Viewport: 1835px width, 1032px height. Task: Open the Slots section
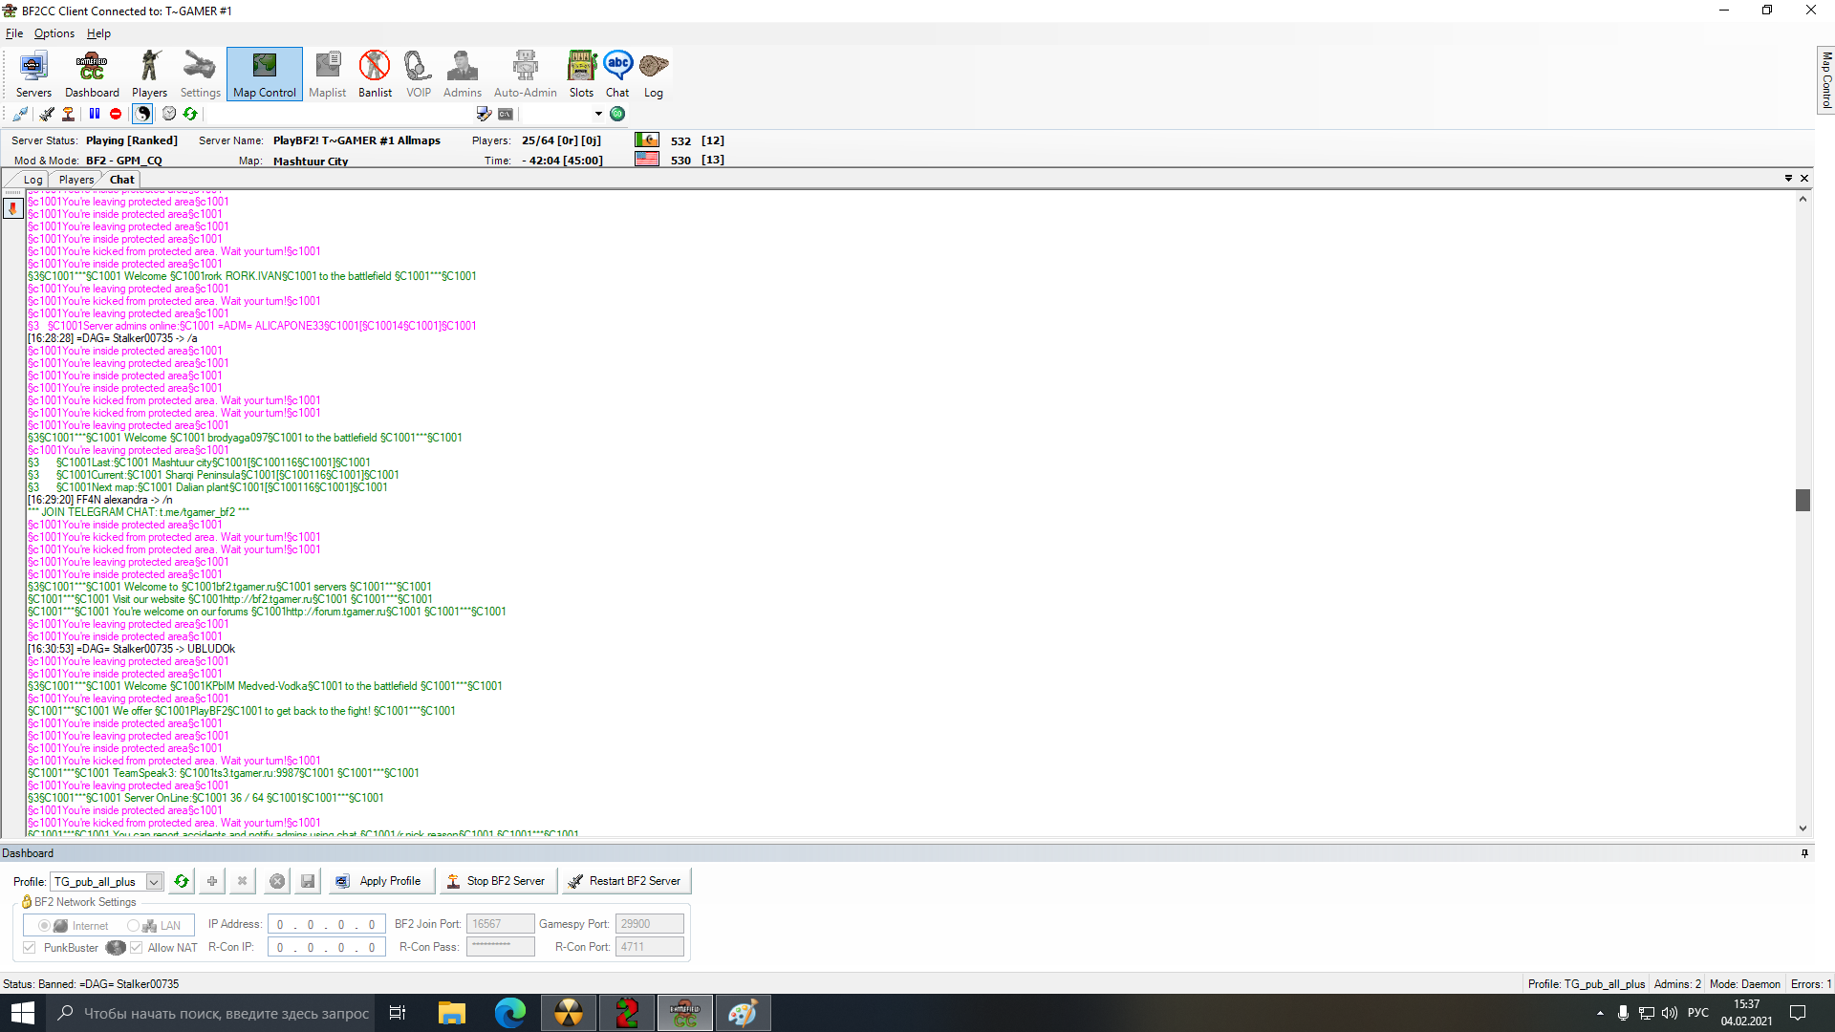click(581, 75)
